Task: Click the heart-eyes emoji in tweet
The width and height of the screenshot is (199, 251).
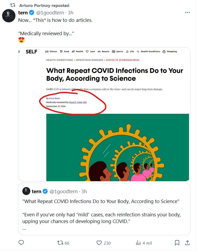Action: tap(22, 40)
